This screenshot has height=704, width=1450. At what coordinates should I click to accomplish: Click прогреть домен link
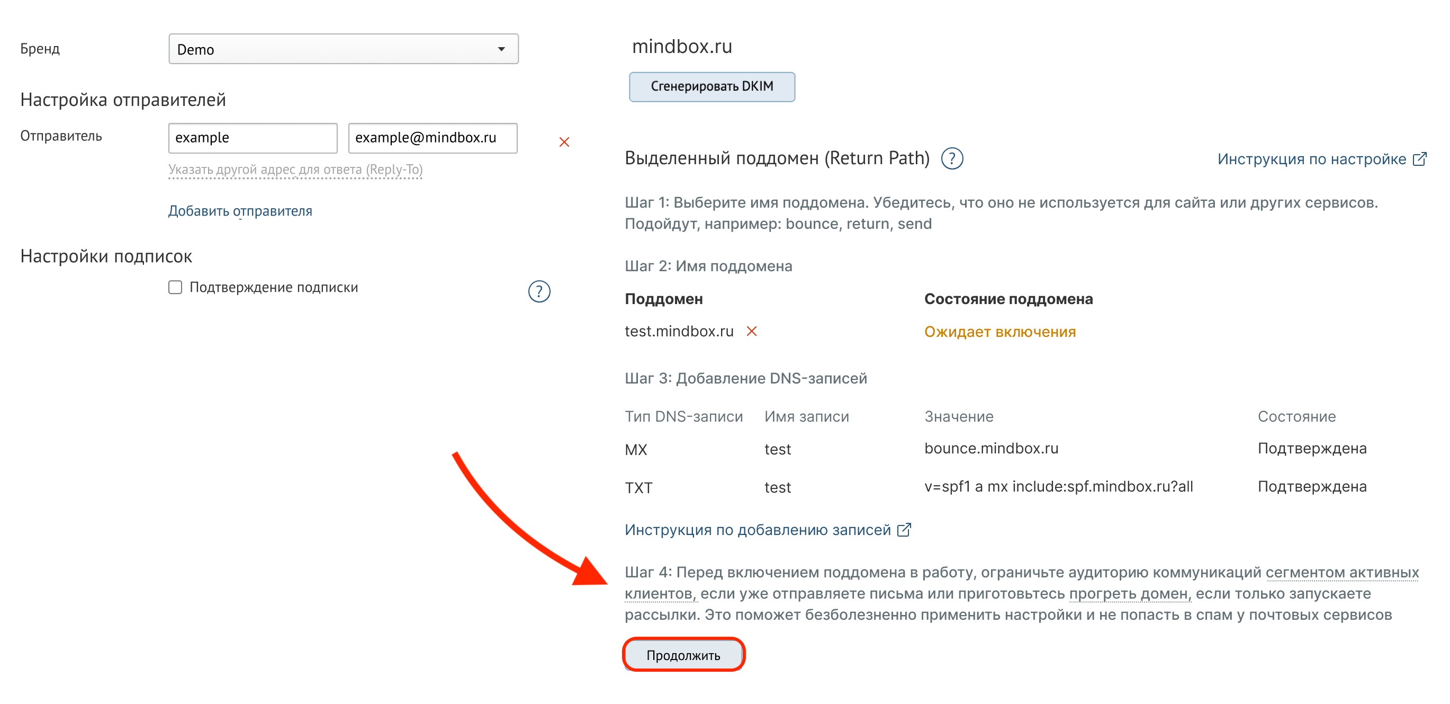coord(1129,594)
